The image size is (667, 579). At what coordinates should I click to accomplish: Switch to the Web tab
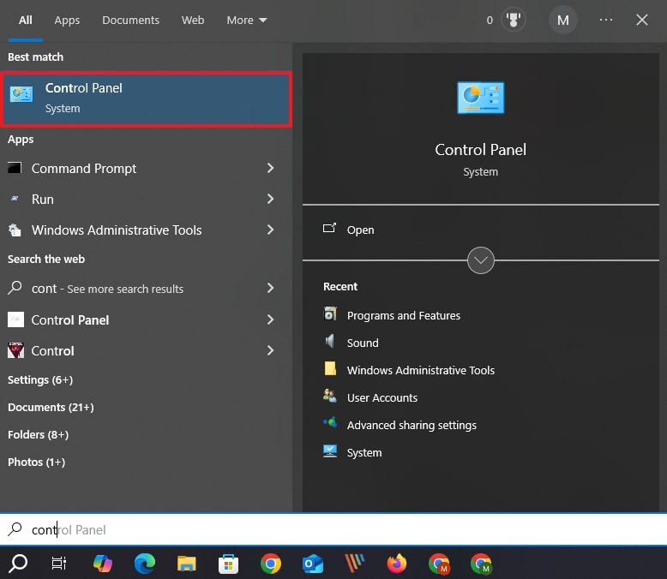pyautogui.click(x=193, y=20)
